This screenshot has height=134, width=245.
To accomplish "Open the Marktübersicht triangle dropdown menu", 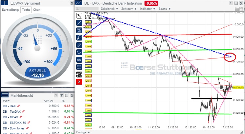I will click(x=61, y=95).
